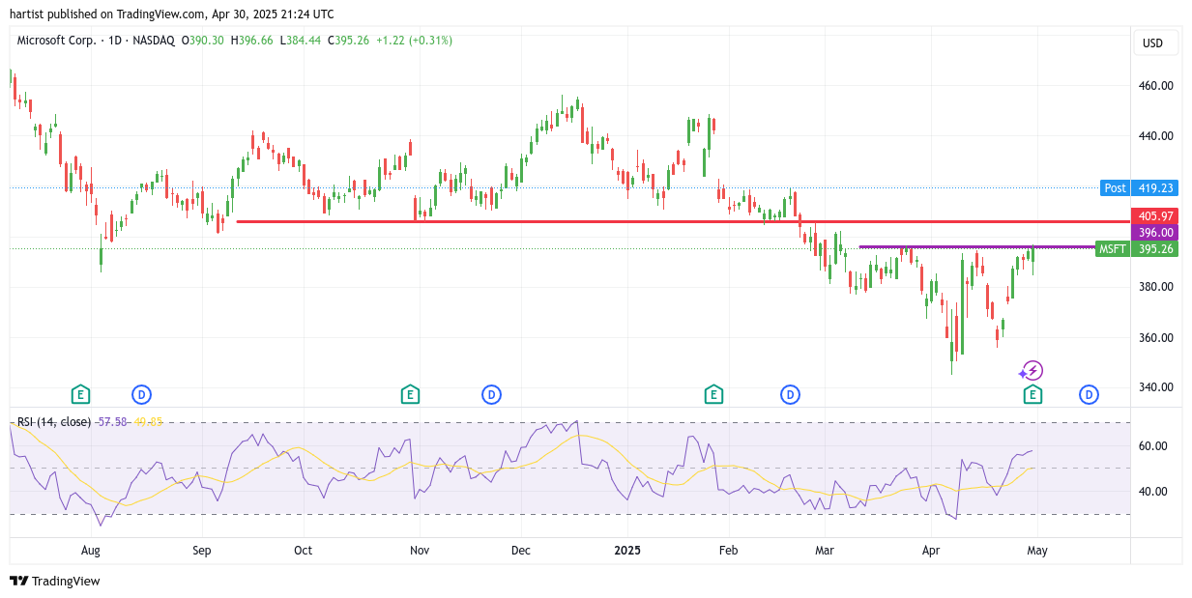This screenshot has height=598, width=1192.
Task: Click the Sep time axis label
Action: [201, 551]
